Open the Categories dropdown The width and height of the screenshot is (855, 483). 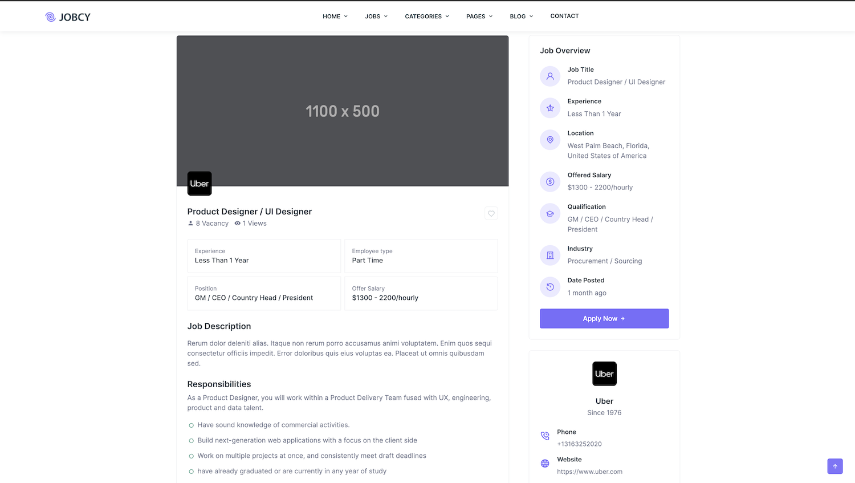(x=426, y=17)
